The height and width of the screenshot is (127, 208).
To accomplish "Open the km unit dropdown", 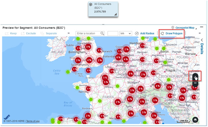I will tap(126, 33).
